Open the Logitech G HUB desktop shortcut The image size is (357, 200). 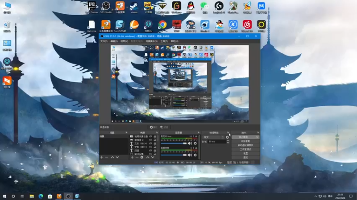click(219, 7)
